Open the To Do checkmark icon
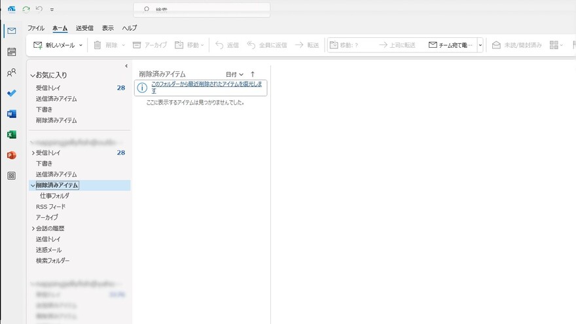 click(x=11, y=93)
